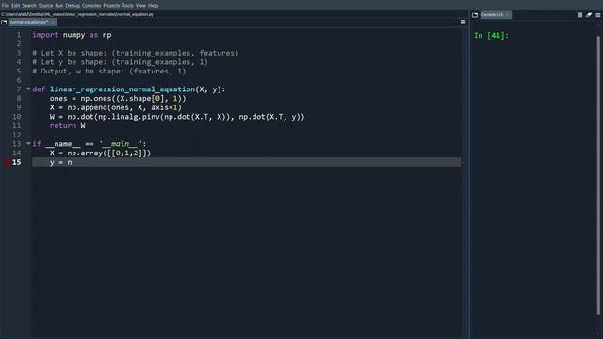Click the 'return W' code line
The height and width of the screenshot is (339, 603).
pyautogui.click(x=67, y=125)
